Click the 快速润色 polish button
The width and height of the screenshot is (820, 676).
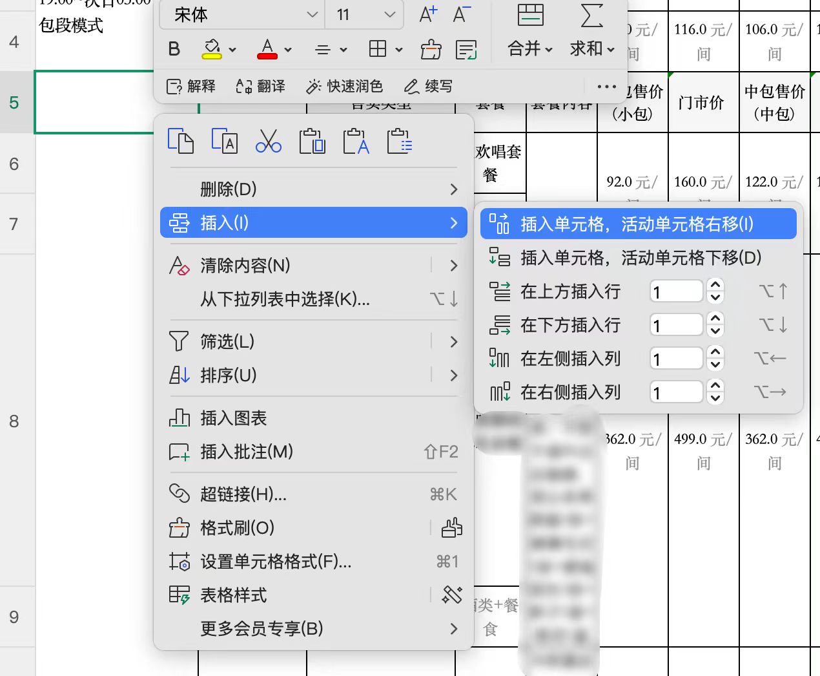pos(345,87)
